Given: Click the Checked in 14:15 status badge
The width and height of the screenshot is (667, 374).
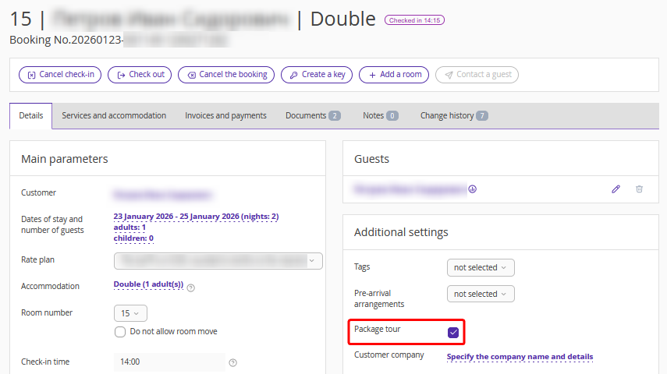Looking at the screenshot, I should 415,20.
